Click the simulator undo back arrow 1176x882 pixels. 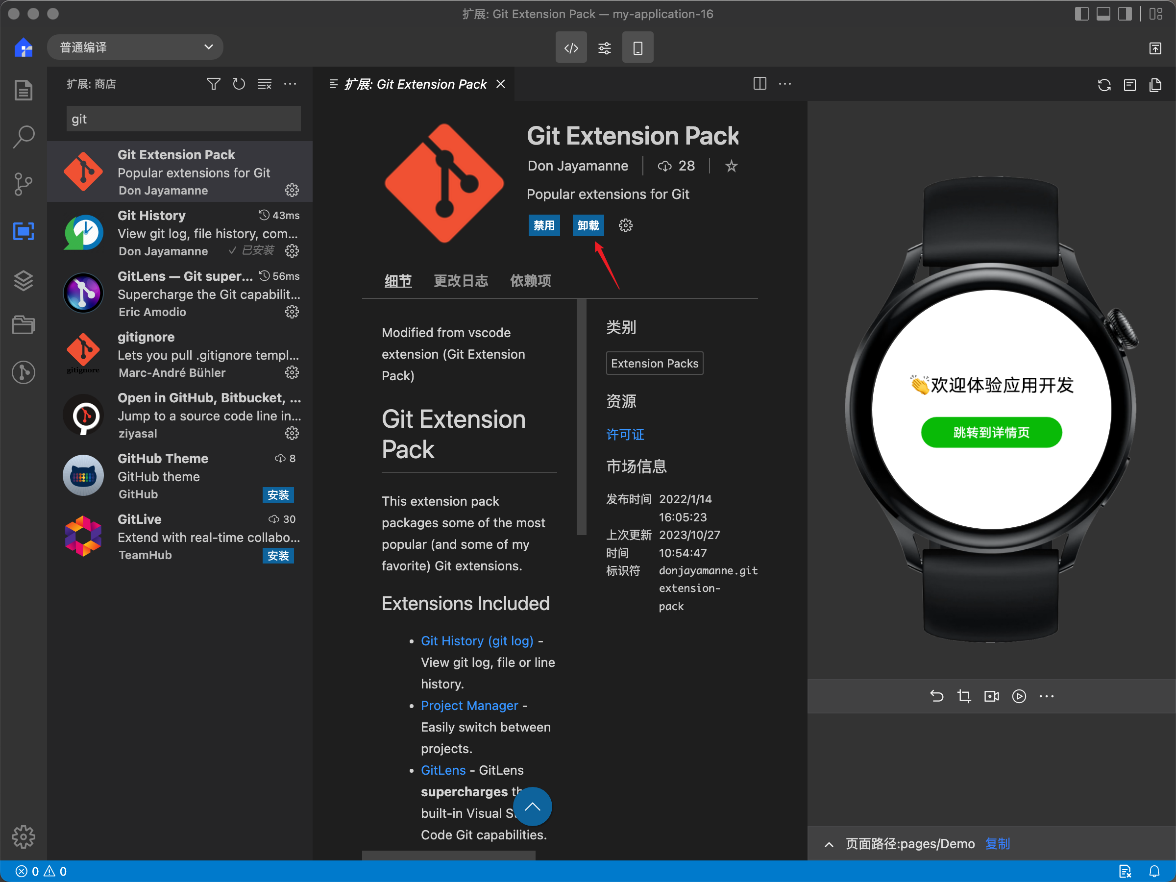[x=936, y=696]
